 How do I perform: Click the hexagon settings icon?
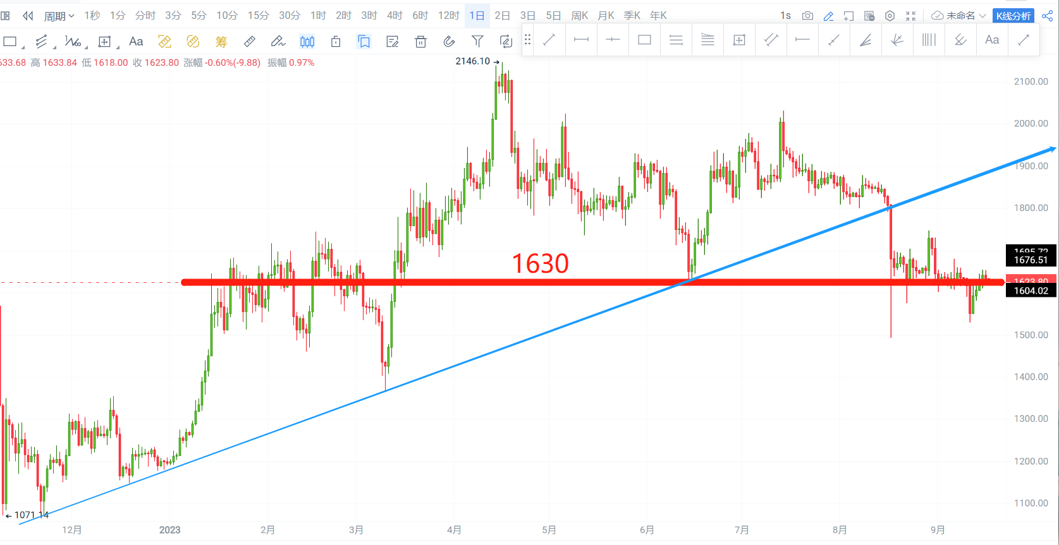tap(890, 16)
